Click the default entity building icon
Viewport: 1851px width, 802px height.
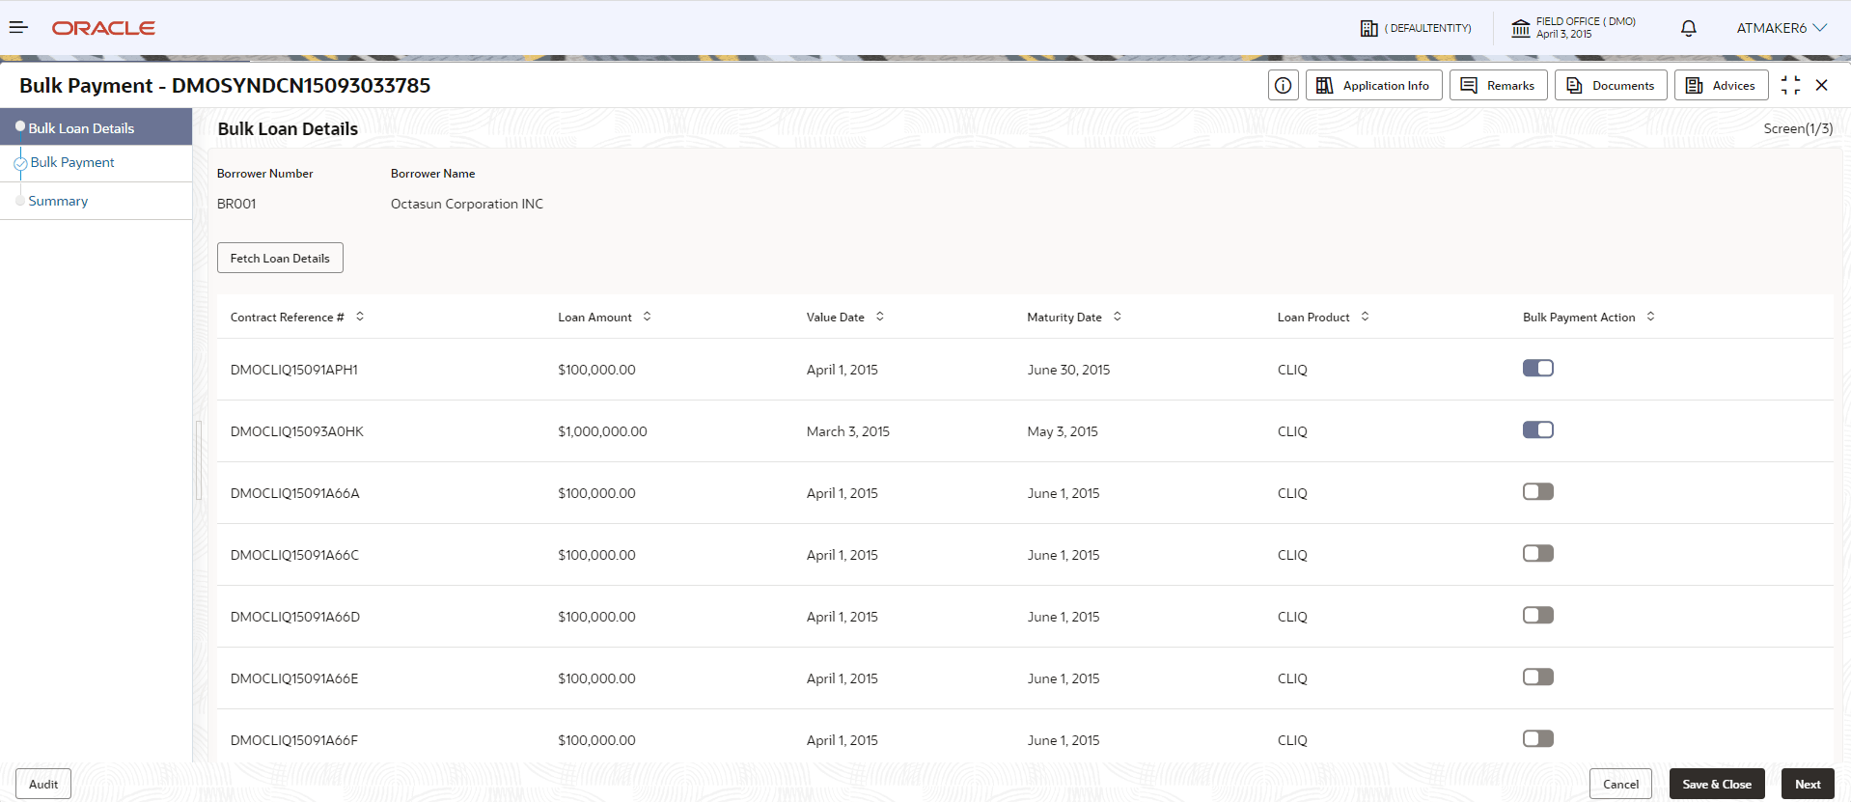pyautogui.click(x=1368, y=28)
